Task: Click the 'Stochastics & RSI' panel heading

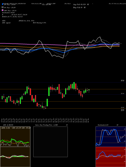Action: 108,125
